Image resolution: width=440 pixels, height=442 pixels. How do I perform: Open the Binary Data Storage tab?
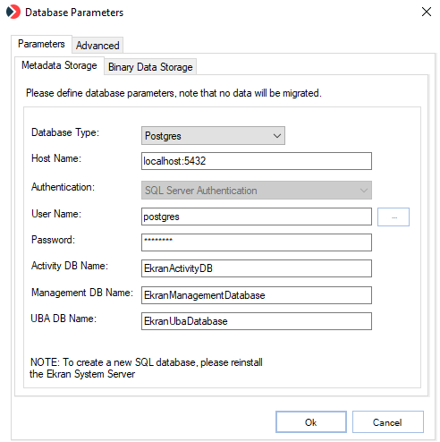tap(150, 67)
